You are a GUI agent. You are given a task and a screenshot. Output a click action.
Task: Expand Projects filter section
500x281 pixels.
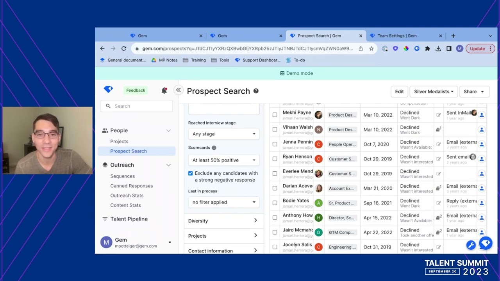[x=223, y=236]
